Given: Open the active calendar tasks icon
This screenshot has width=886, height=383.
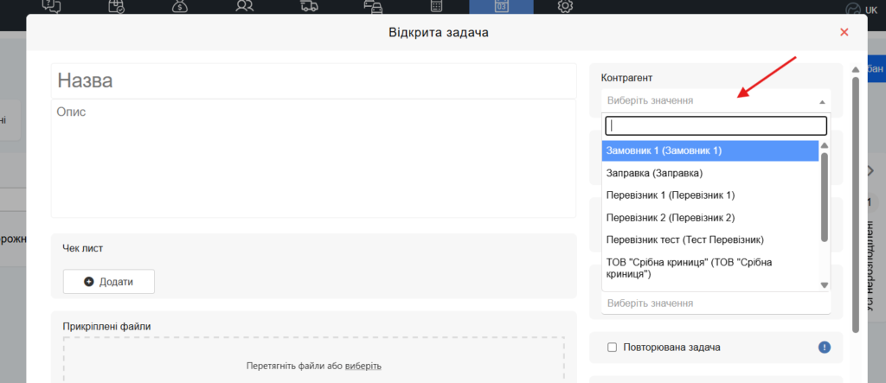Looking at the screenshot, I should point(501,6).
